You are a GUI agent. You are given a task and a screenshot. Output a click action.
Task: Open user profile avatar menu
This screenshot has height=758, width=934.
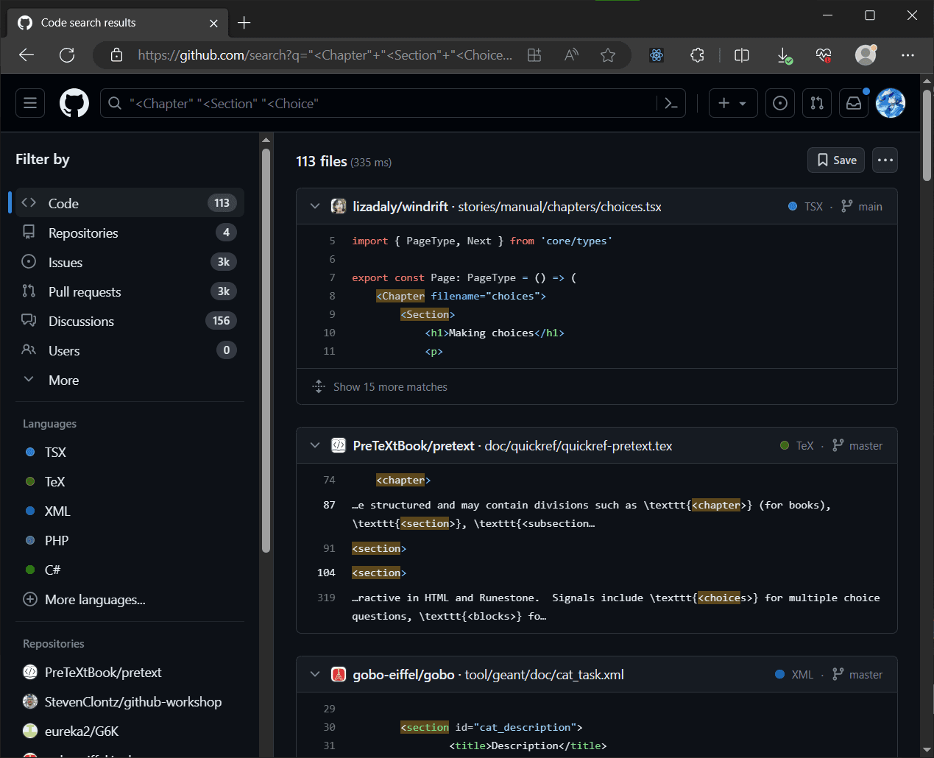(x=891, y=103)
